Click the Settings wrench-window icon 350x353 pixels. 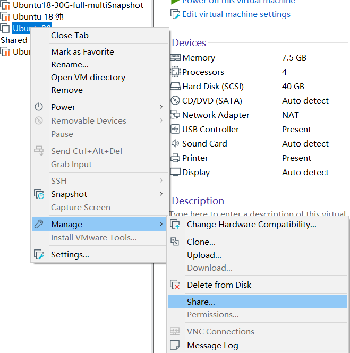tap(39, 254)
